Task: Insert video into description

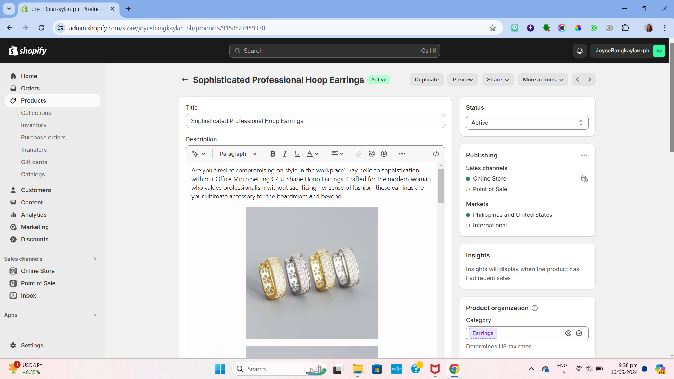Action: coord(384,154)
